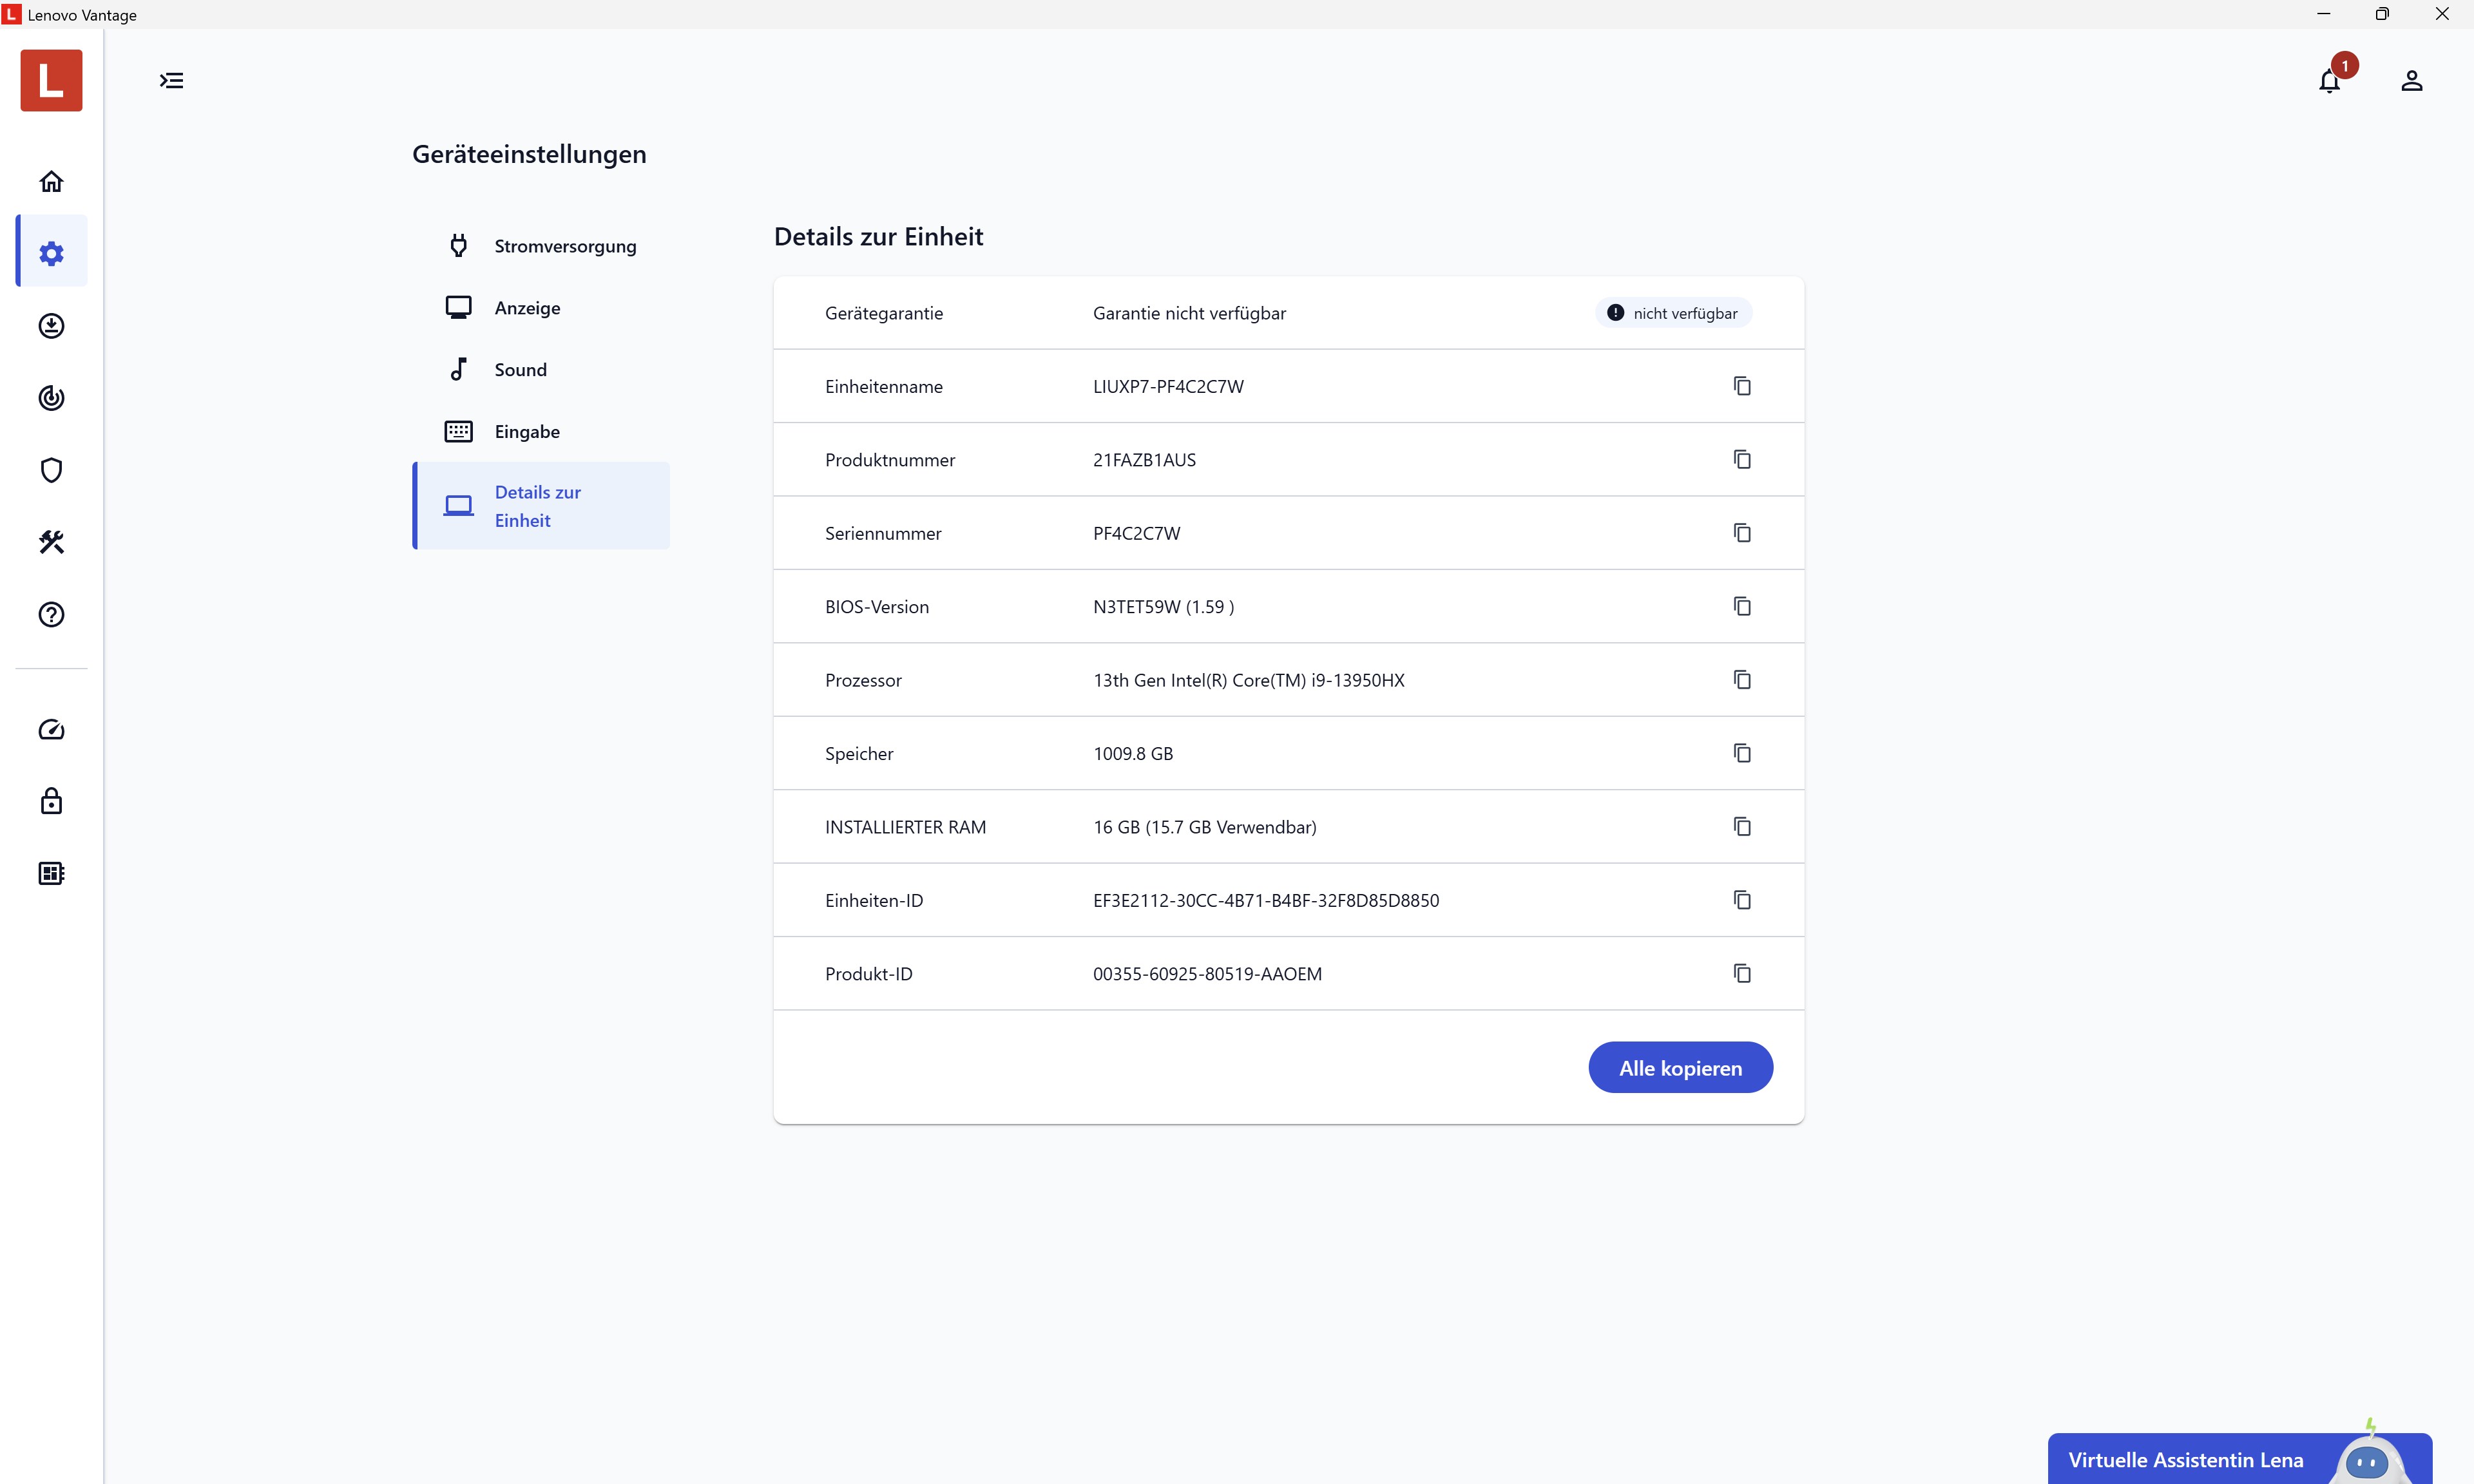
Task: Click storage value 1009.8 GB
Action: pos(1133,754)
